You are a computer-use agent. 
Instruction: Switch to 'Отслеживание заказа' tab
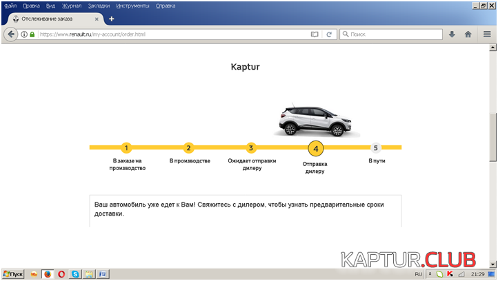click(x=50, y=19)
